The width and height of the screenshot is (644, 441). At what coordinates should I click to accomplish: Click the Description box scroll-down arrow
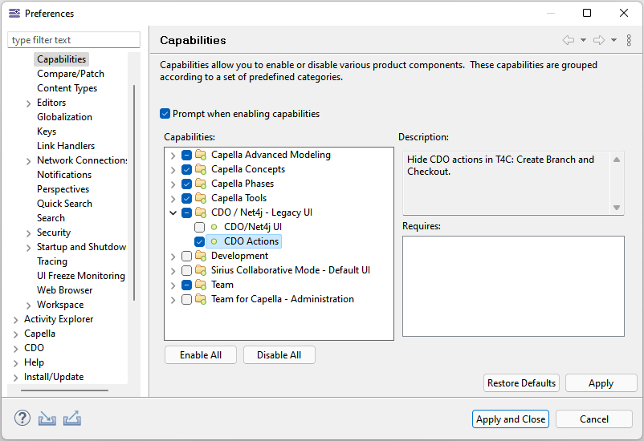point(617,208)
